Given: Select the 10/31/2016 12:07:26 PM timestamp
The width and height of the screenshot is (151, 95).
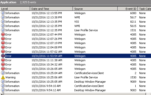Looking at the screenshot, I should click(x=47, y=39).
